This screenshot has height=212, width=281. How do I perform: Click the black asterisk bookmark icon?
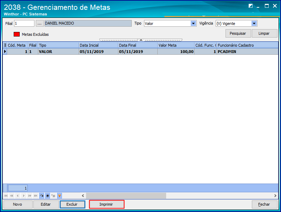(x=48, y=196)
